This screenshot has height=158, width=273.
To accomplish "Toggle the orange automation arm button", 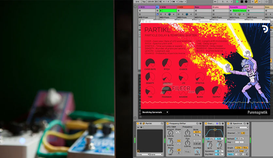I will tap(256, 2).
